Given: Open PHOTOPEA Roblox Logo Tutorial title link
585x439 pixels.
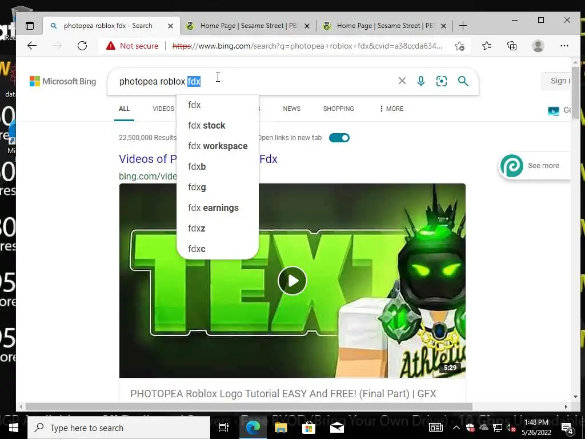Looking at the screenshot, I should point(283,393).
